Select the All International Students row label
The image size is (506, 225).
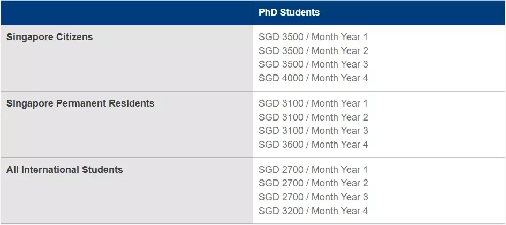click(x=65, y=170)
